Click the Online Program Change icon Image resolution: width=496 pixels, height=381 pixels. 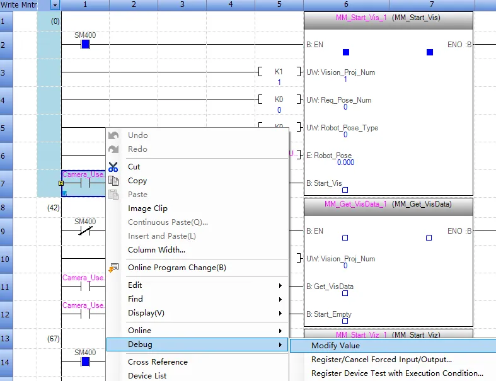113,268
